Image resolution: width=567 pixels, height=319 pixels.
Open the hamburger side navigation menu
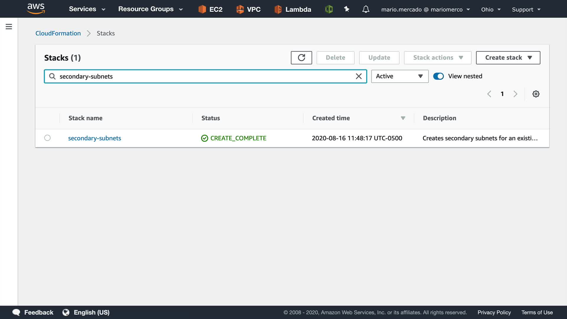click(9, 27)
